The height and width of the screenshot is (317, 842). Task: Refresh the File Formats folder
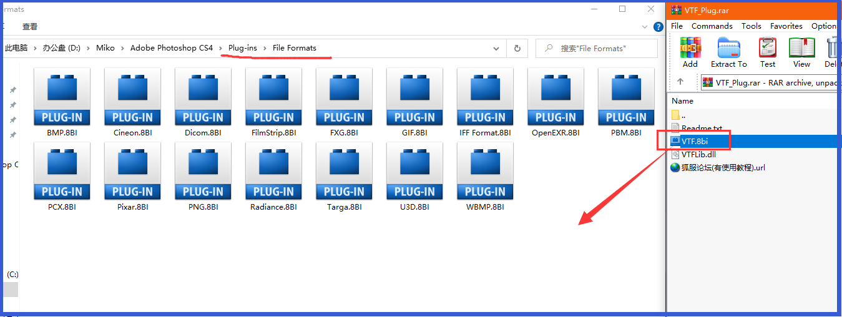click(x=517, y=48)
